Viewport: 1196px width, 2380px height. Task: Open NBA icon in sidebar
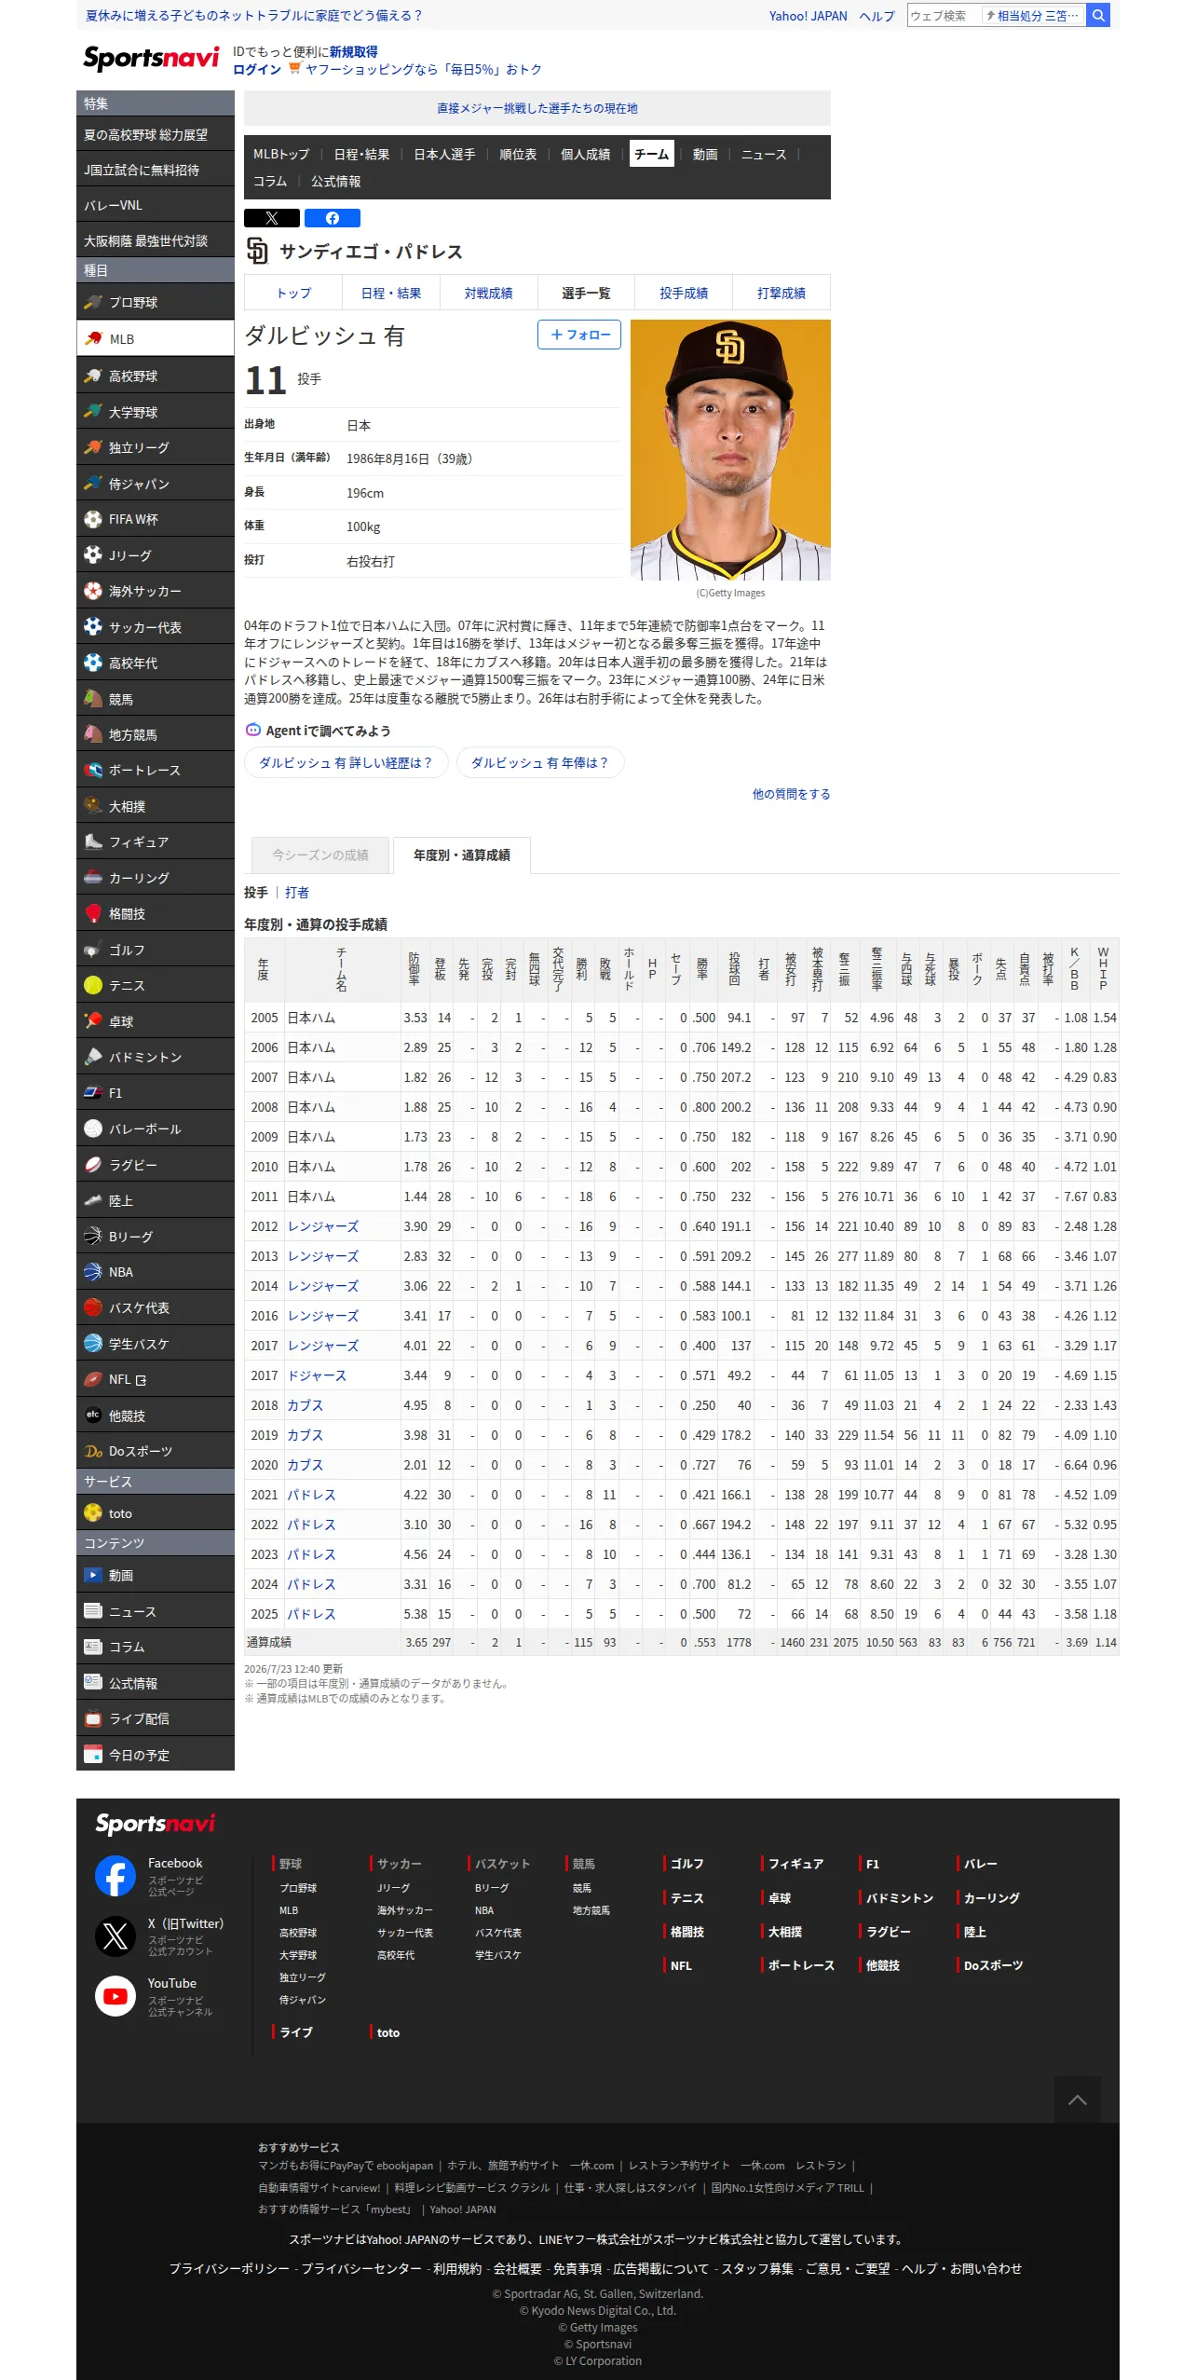93,1271
